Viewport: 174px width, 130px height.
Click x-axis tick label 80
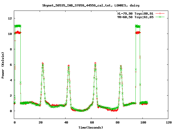117,122
